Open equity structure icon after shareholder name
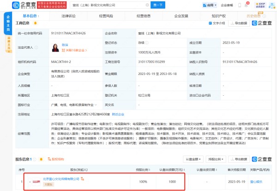277x191 pixels. 83,179
